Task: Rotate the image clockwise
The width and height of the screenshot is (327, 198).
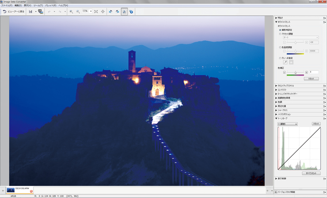Action: coord(117,11)
